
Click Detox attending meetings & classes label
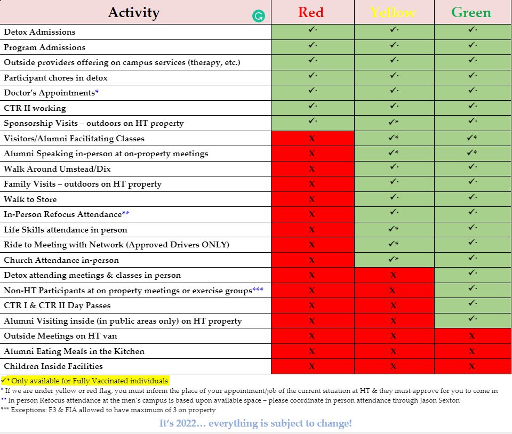92,275
